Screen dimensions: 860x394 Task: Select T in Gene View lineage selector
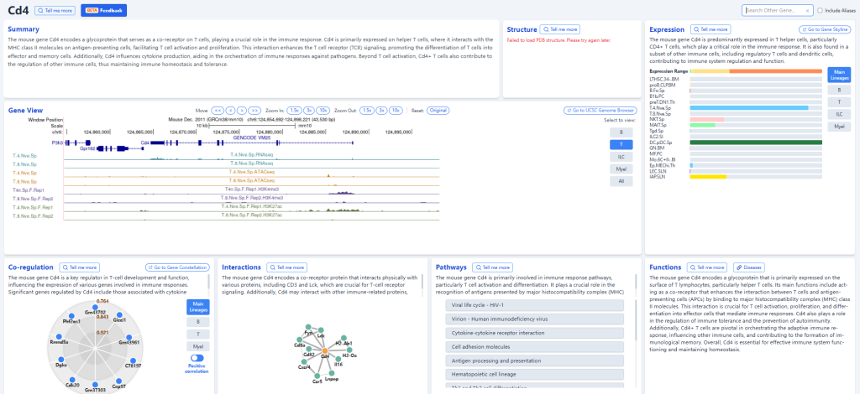click(x=621, y=144)
